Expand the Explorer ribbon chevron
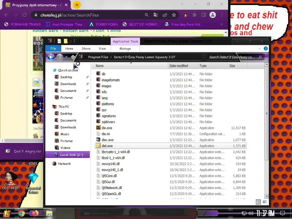The height and width of the screenshot is (219, 292). [259, 48]
